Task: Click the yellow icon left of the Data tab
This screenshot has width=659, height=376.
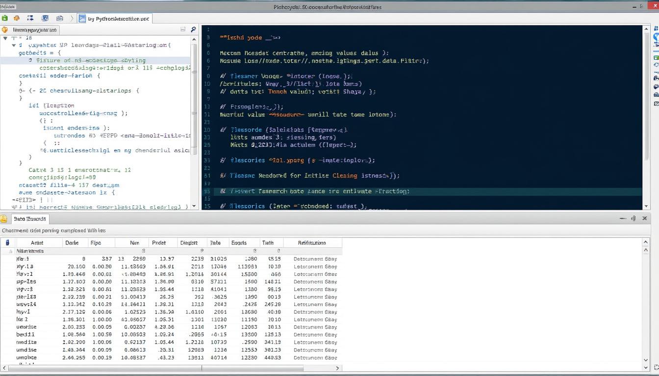Action: (x=4, y=219)
